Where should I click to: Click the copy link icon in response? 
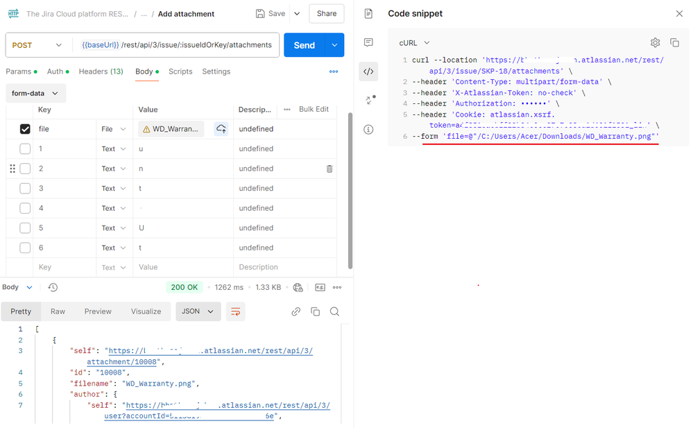pos(296,311)
